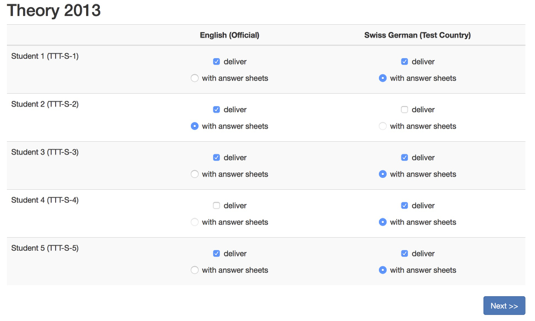This screenshot has height=321, width=535.
Task: Toggle Swiss German answer sheets for Student 1
Action: click(x=383, y=78)
